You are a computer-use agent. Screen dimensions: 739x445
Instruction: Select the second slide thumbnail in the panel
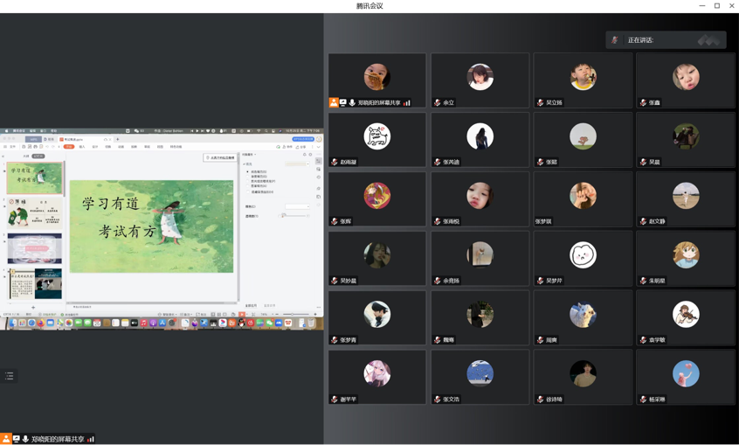pos(35,214)
